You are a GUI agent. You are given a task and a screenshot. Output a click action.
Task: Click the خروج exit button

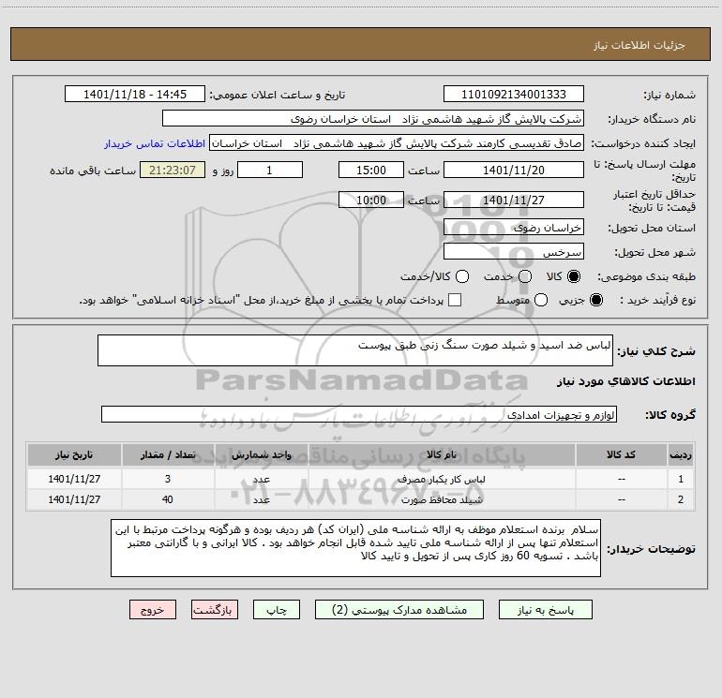pyautogui.click(x=153, y=610)
